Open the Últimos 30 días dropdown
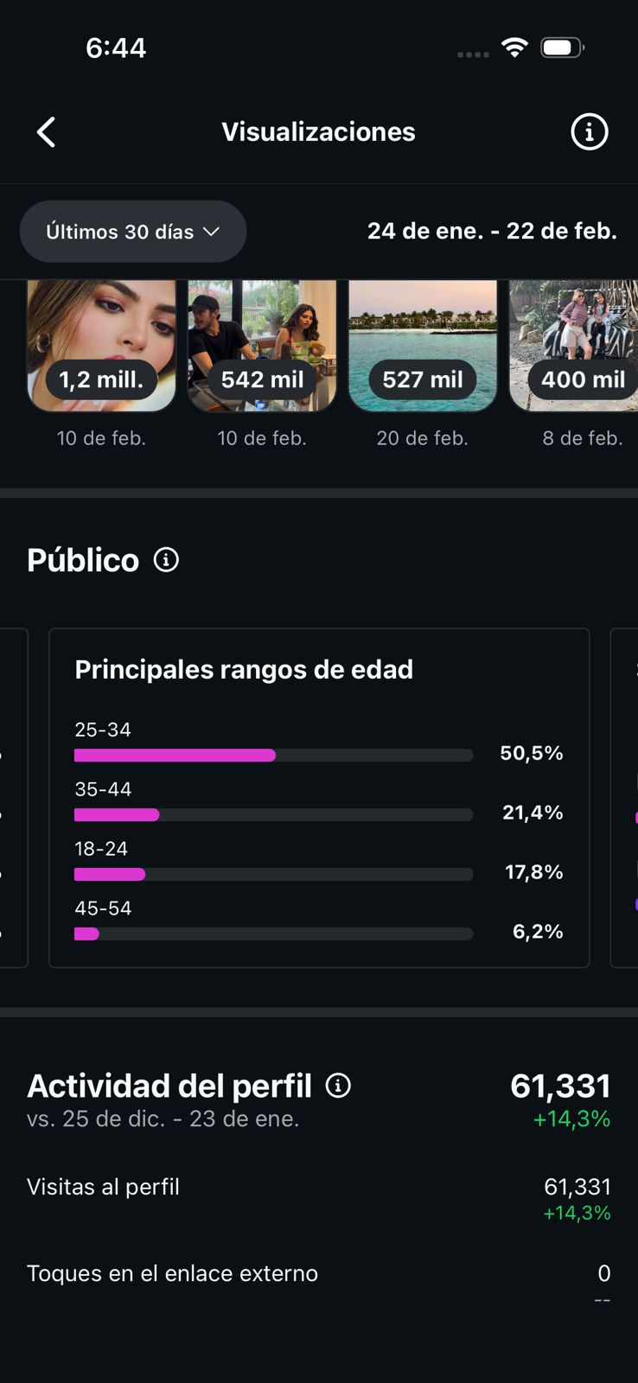The width and height of the screenshot is (638, 1383). tap(133, 232)
